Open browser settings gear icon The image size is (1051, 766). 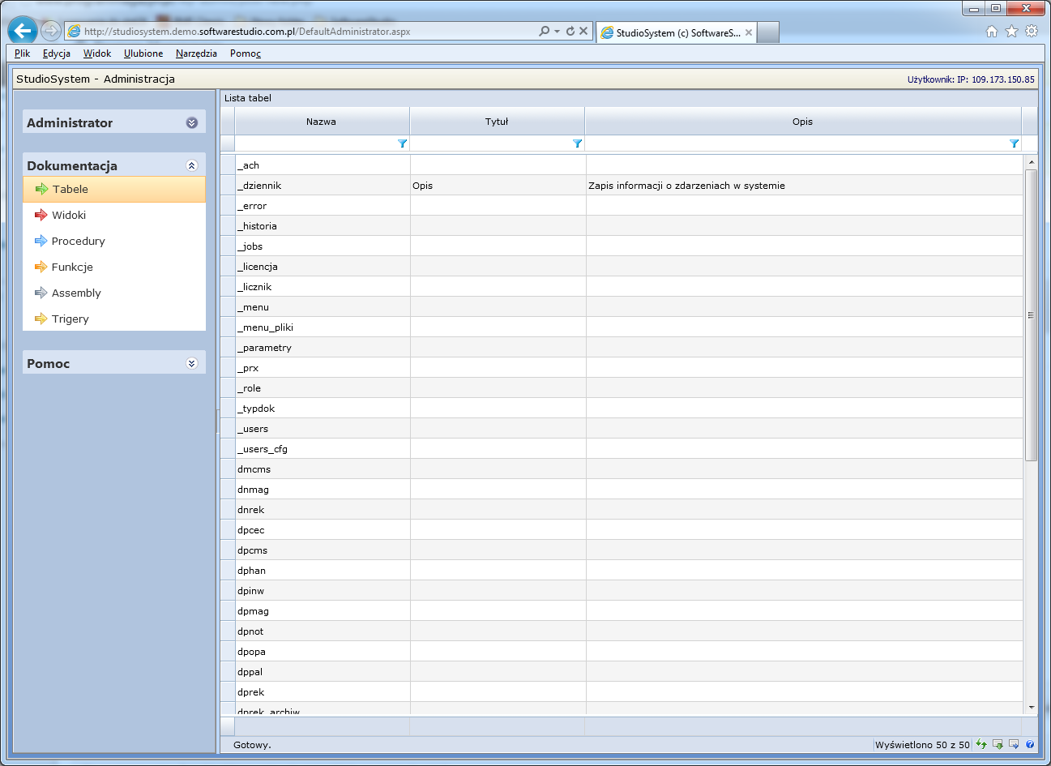(x=1032, y=32)
